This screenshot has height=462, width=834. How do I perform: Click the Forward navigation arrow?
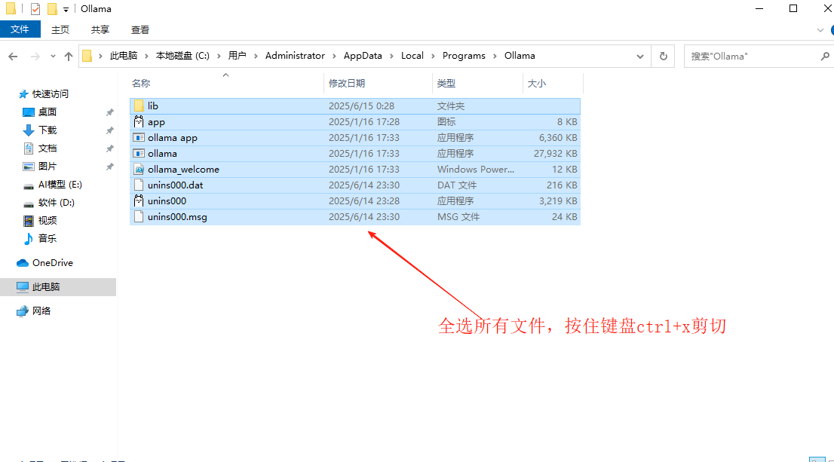35,56
